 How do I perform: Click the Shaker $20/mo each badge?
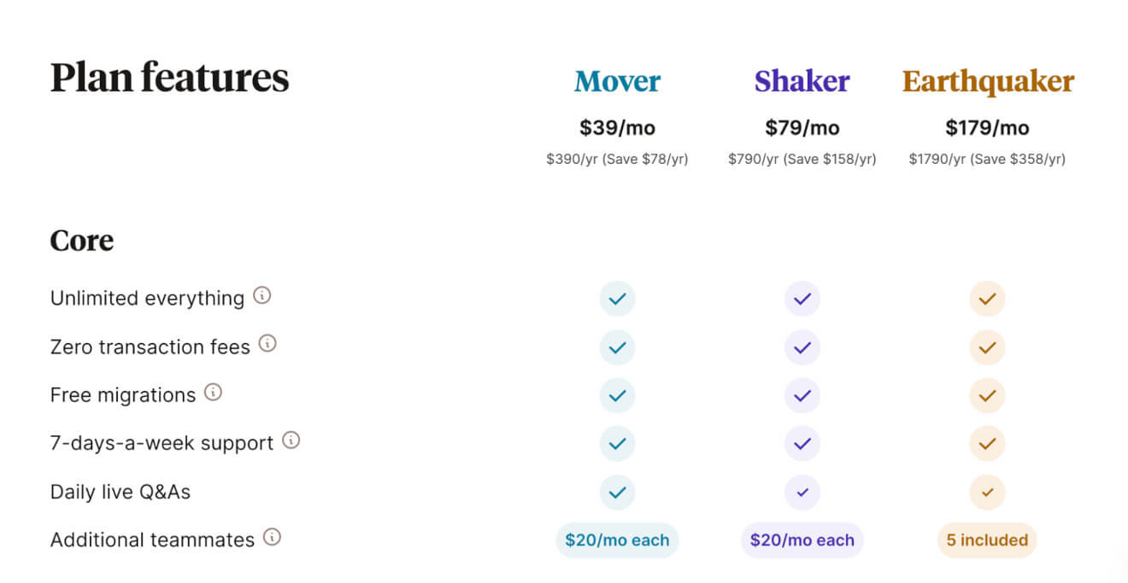click(802, 540)
